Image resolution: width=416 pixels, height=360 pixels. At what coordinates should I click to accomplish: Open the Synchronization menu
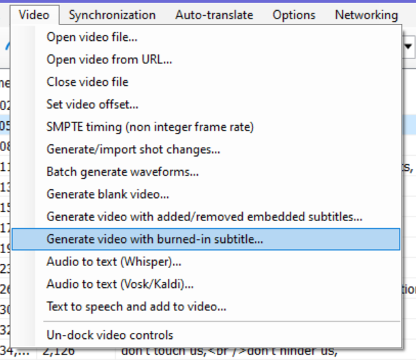pyautogui.click(x=112, y=14)
